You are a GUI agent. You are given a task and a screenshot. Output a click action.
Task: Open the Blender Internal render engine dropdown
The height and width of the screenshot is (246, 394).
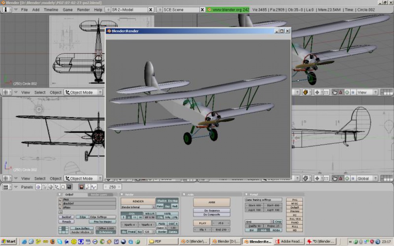(138, 207)
